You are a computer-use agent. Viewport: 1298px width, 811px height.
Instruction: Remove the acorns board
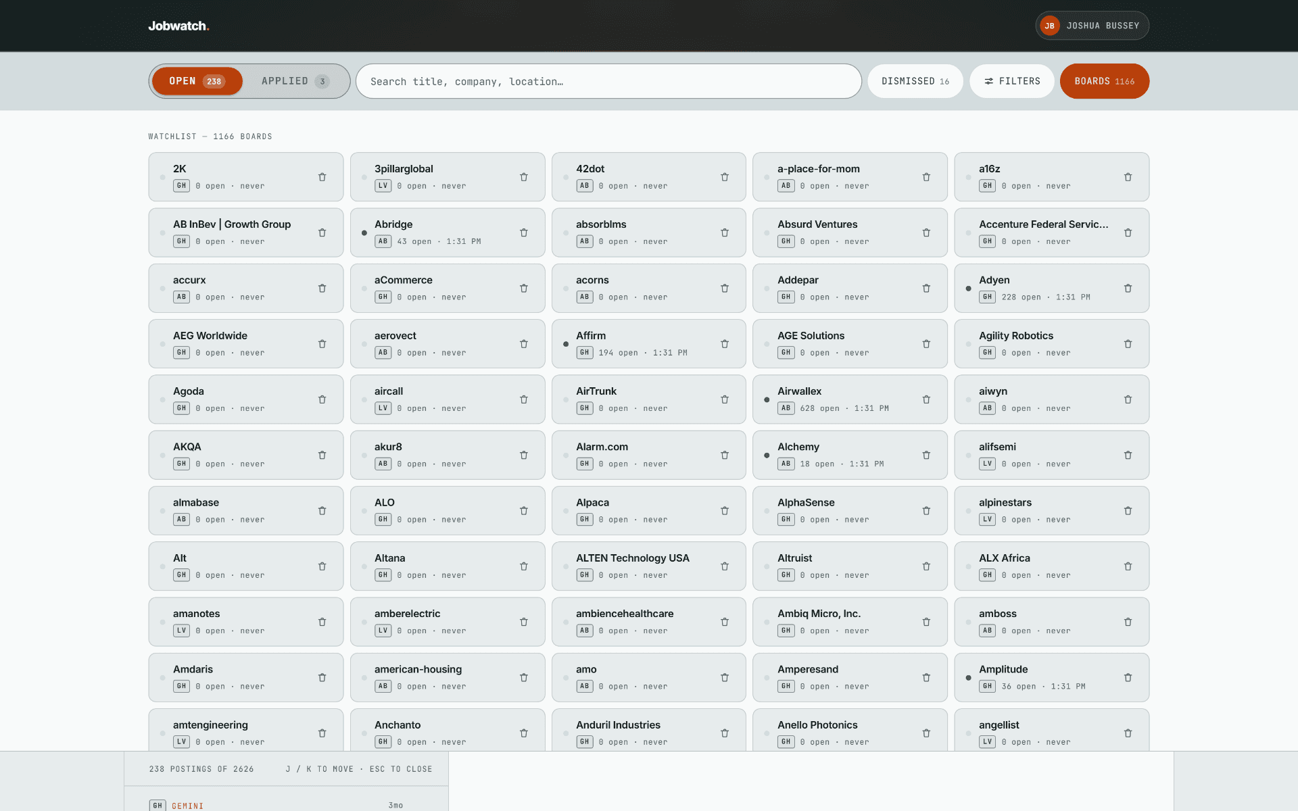(725, 289)
